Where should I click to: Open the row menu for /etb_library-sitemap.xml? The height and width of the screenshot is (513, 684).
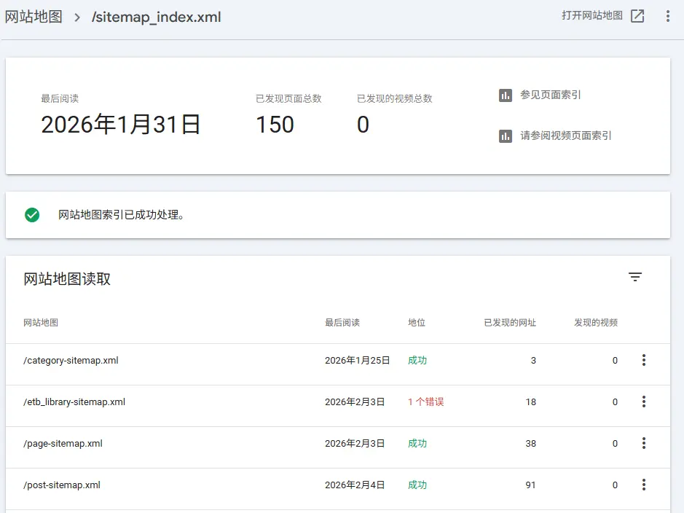point(644,402)
